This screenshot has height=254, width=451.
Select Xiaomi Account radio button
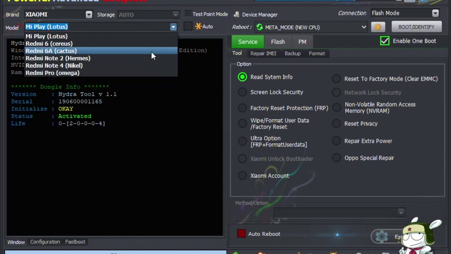242,176
